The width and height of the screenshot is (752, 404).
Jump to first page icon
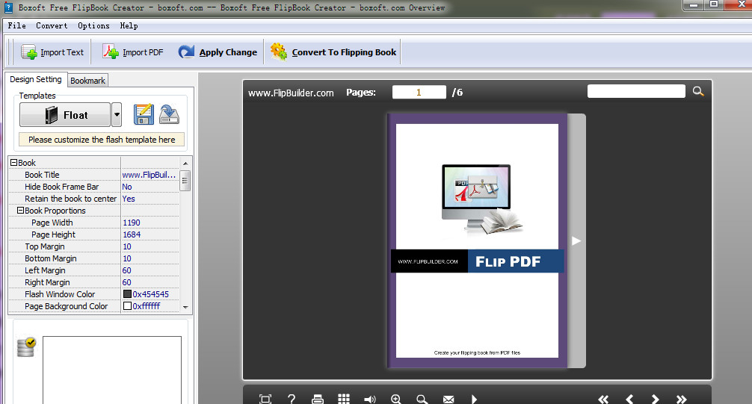click(603, 400)
